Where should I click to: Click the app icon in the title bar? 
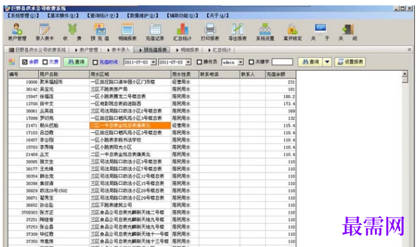(7, 8)
